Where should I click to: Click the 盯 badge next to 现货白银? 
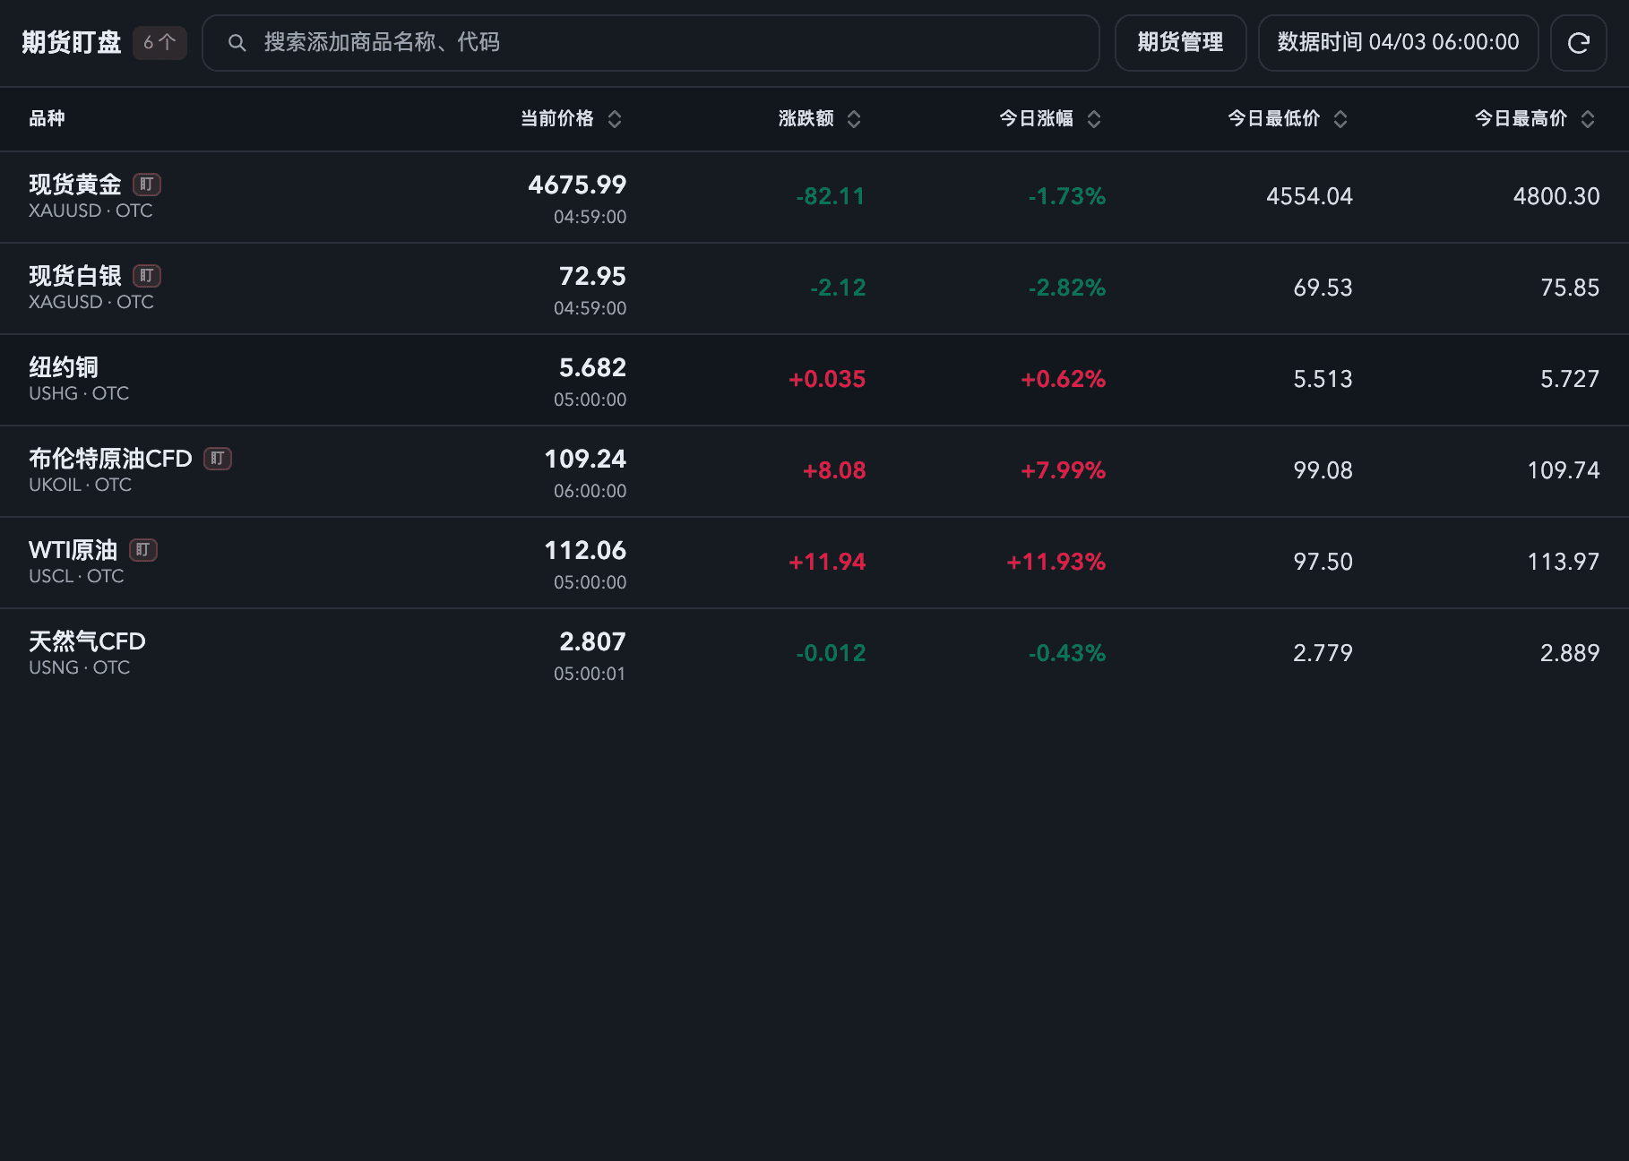click(147, 276)
